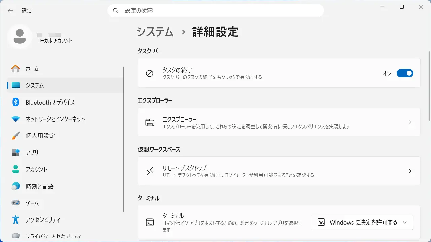The width and height of the screenshot is (431, 242).
Task: Click the local account profile avatar
Action: [x=20, y=36]
